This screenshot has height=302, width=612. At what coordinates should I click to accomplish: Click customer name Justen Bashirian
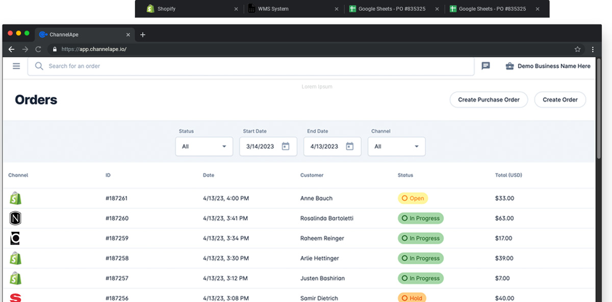[x=322, y=278]
